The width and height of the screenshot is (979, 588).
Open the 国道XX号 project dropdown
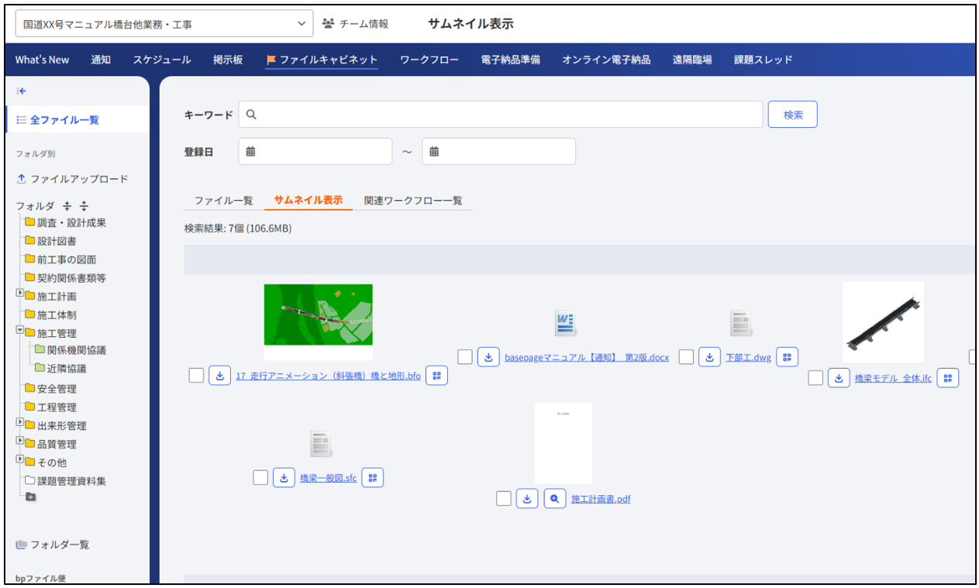tap(164, 24)
